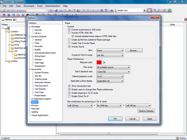Click the new web page globe icon
This screenshot has width=187, height=140.
pyautogui.click(x=23, y=15)
